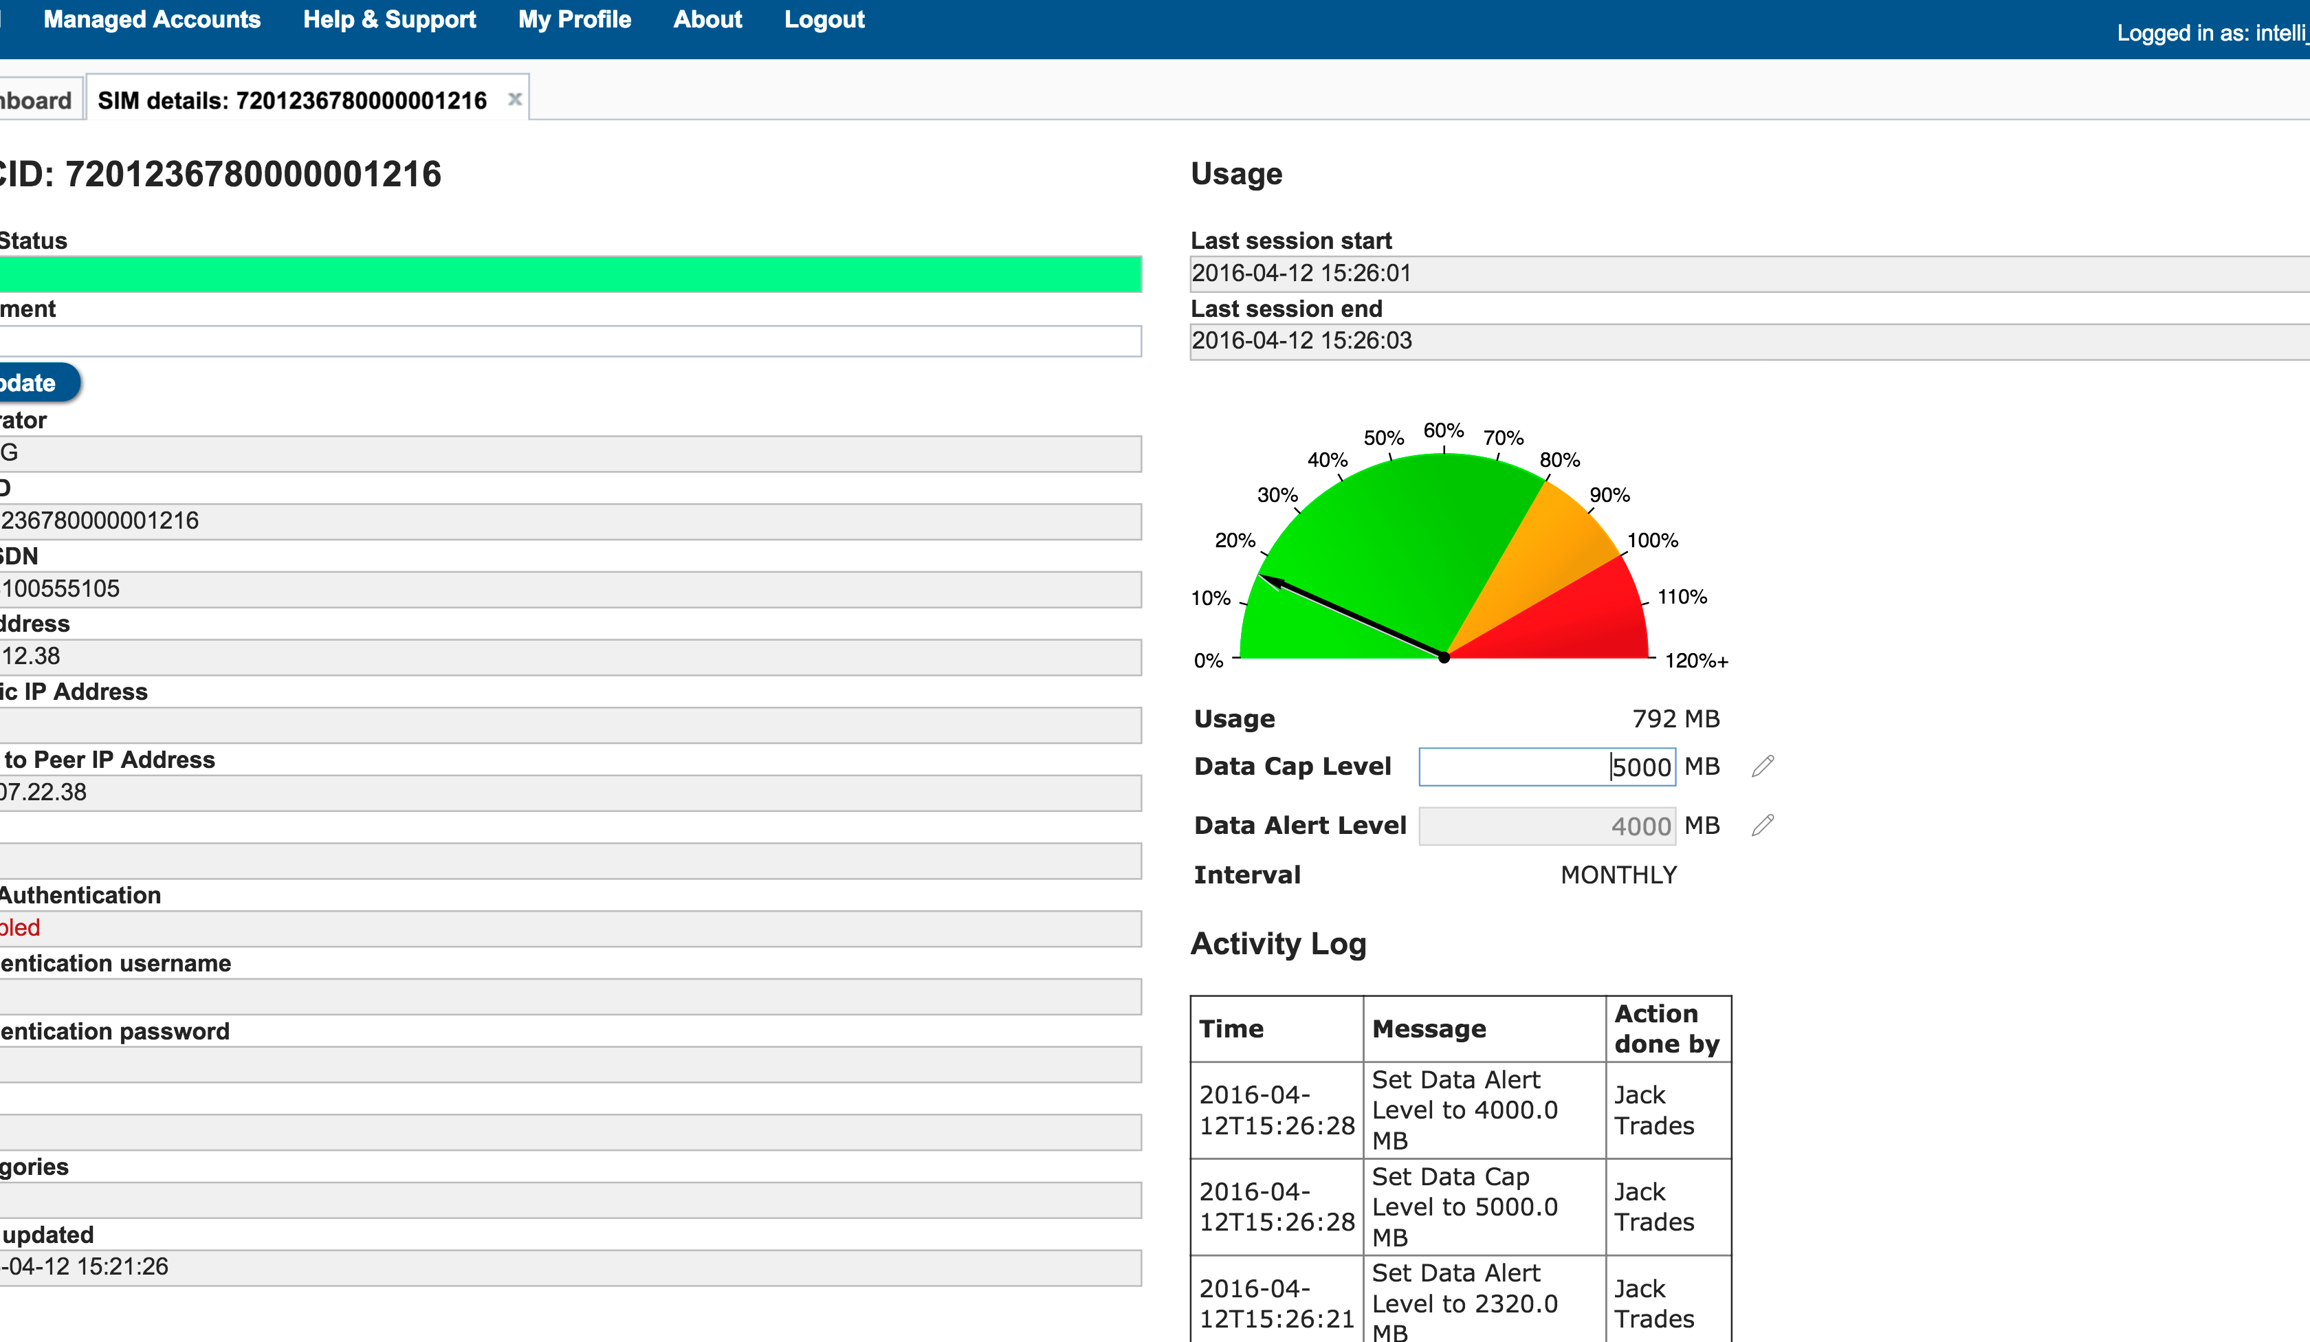Click the usage gauge needle
2310x1342 pixels.
click(x=1352, y=617)
